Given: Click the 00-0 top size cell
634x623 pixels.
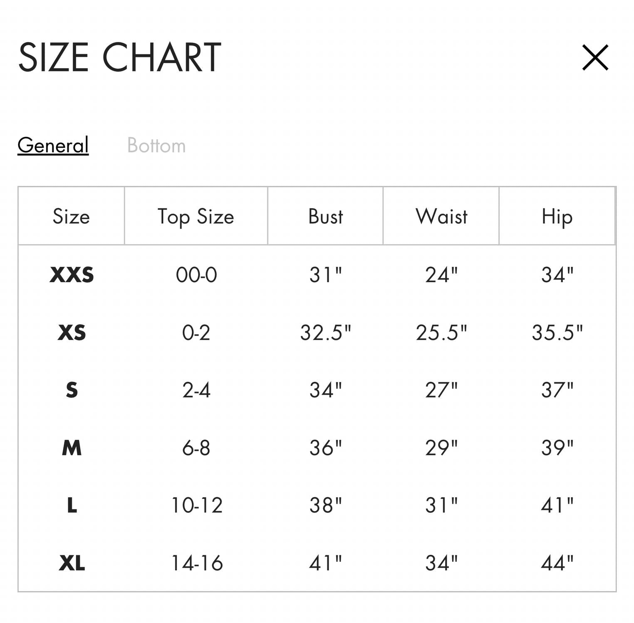Looking at the screenshot, I should point(196,275).
